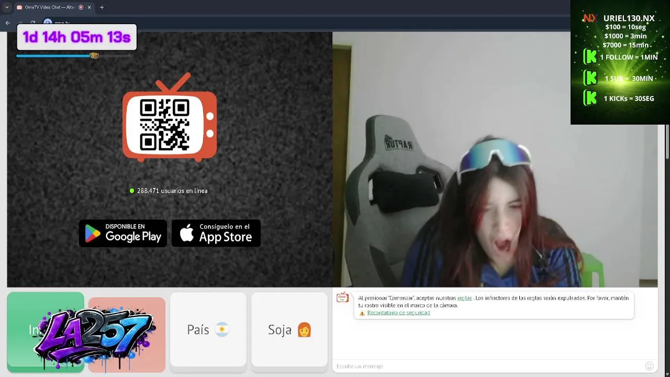Click the NX logo in overlay
The image size is (670, 377).
tap(590, 18)
